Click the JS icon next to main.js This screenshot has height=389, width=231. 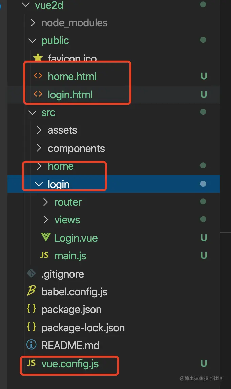click(x=44, y=255)
